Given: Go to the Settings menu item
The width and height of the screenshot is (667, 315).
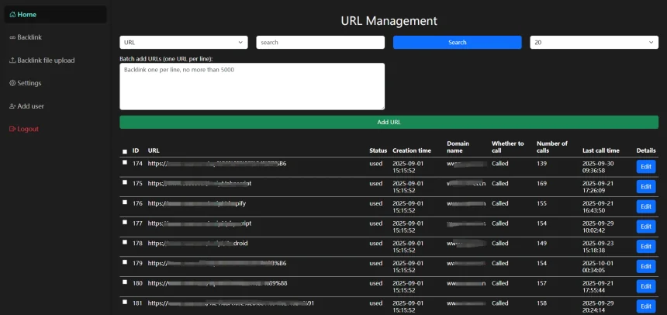Looking at the screenshot, I should [x=29, y=83].
